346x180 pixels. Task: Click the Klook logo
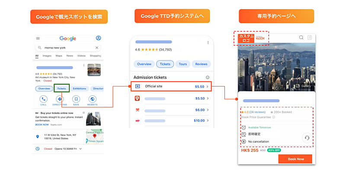click(260, 38)
